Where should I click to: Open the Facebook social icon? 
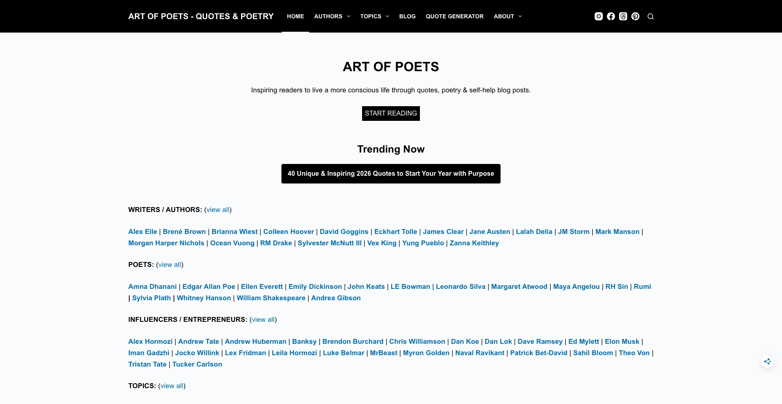click(x=611, y=16)
